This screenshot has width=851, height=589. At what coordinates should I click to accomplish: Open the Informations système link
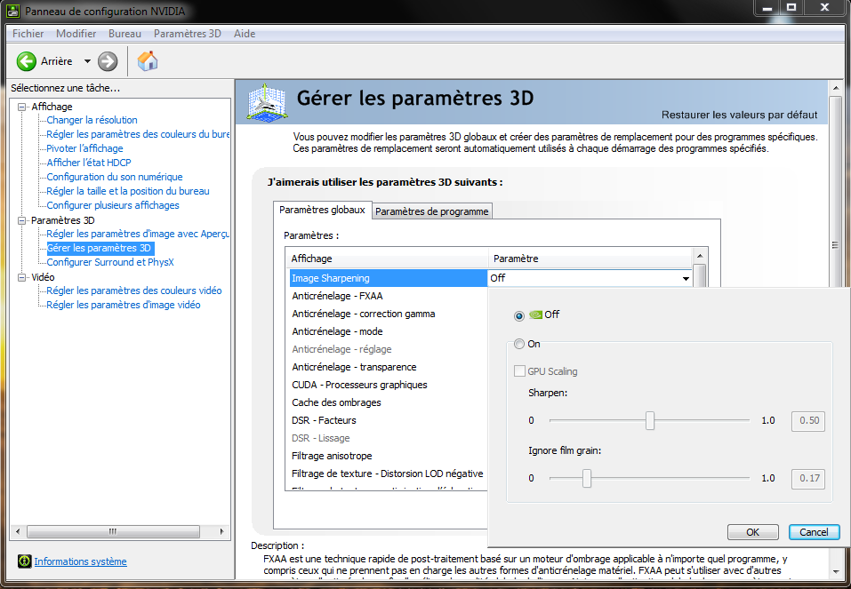(80, 561)
